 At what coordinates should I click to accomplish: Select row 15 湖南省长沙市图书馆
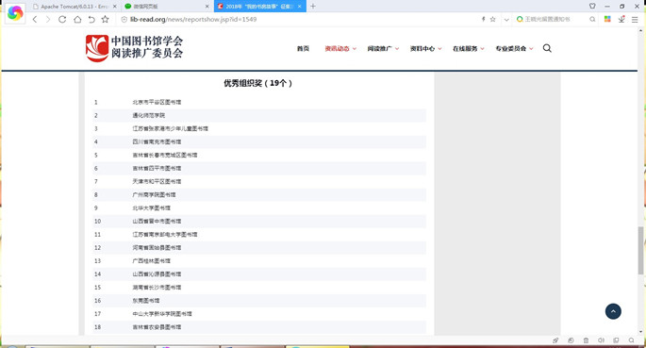pyautogui.click(x=259, y=287)
